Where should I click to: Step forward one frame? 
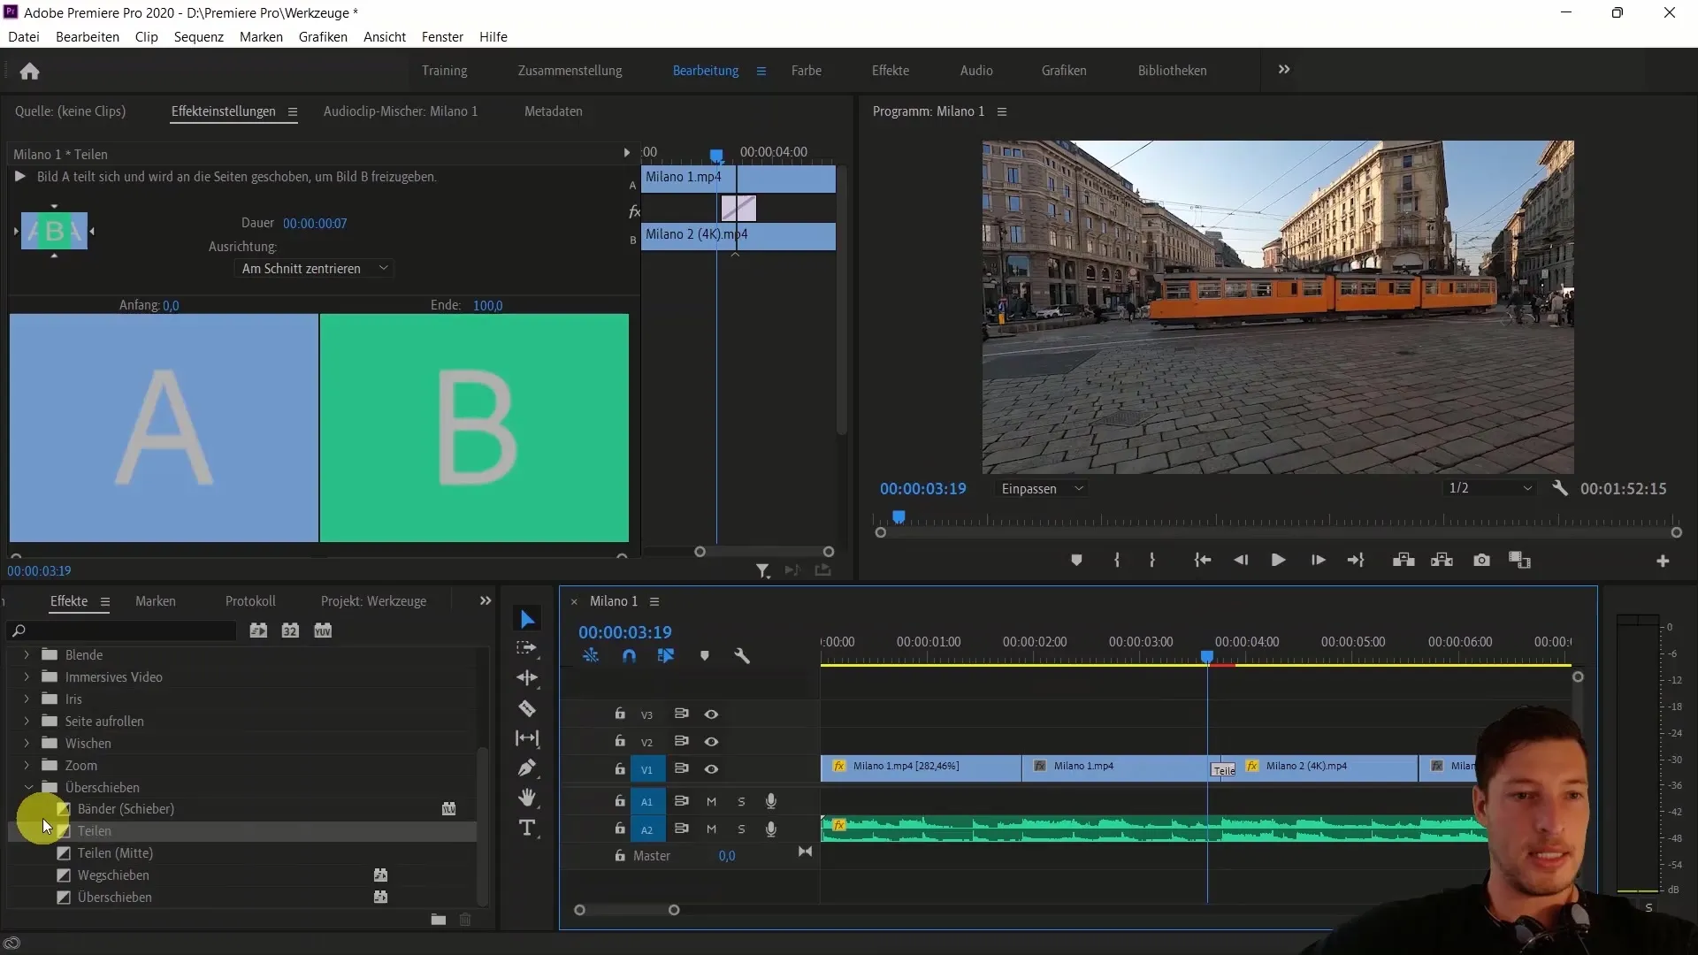(x=1318, y=560)
